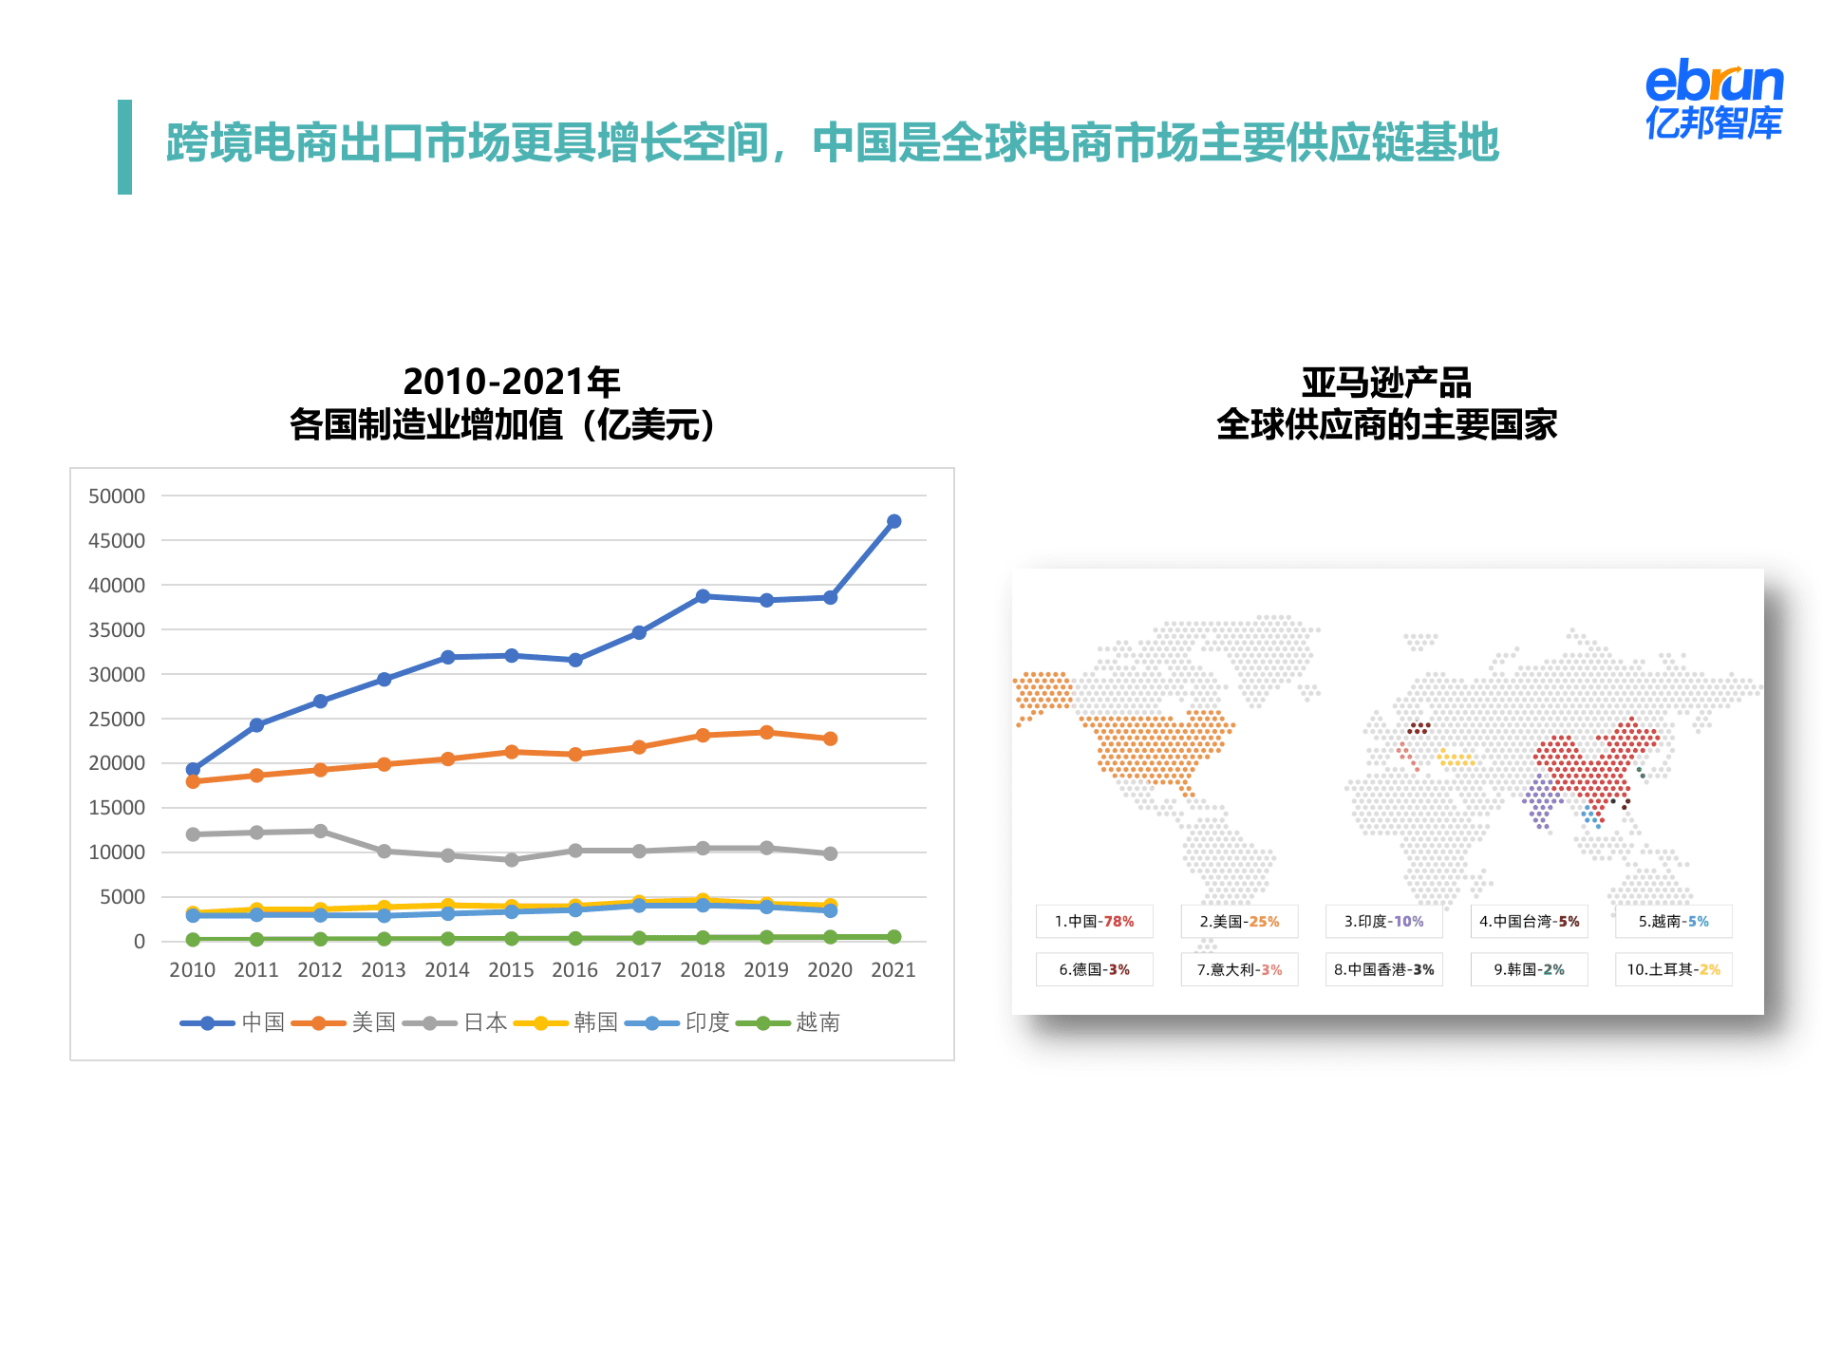Toggle the 1.中国-78% label box
Screen dimensions: 1823x1367
click(x=1093, y=921)
